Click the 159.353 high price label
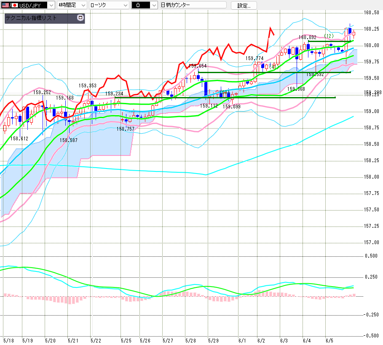 pyautogui.click(x=88, y=86)
